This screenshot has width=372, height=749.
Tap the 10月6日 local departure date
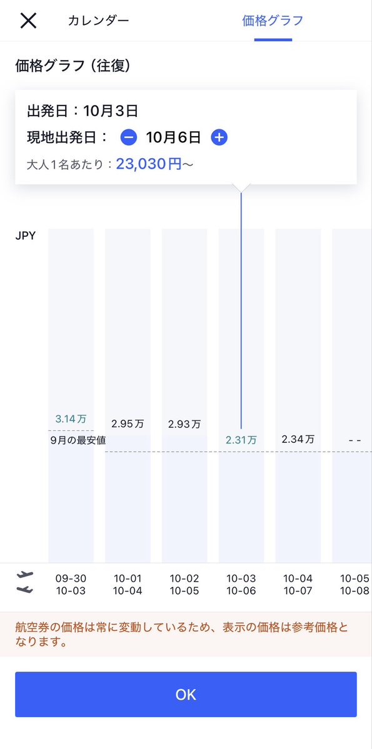pos(174,137)
